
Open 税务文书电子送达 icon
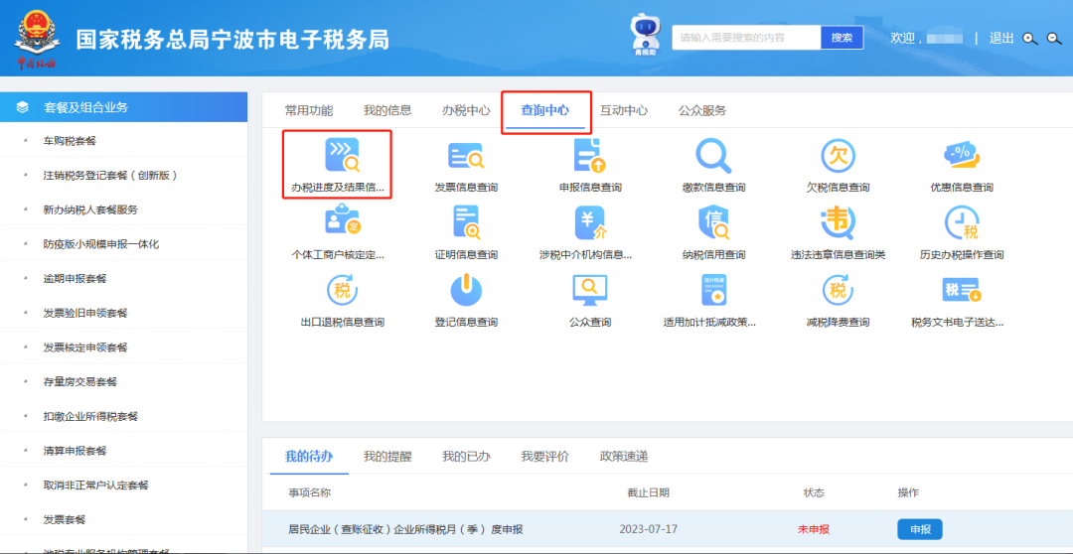962,290
